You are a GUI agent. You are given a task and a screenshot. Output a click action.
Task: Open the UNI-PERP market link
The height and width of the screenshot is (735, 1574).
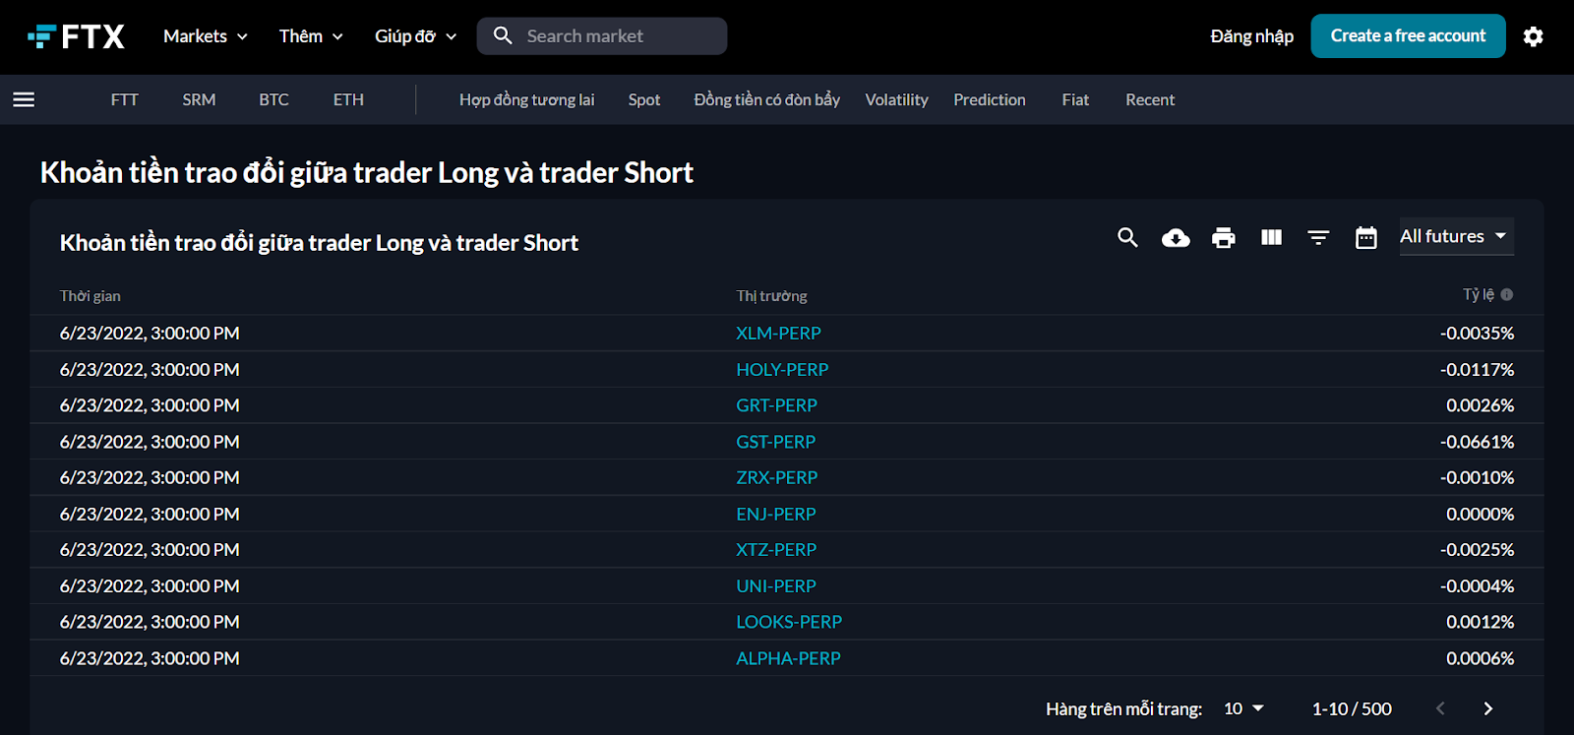pos(775,585)
